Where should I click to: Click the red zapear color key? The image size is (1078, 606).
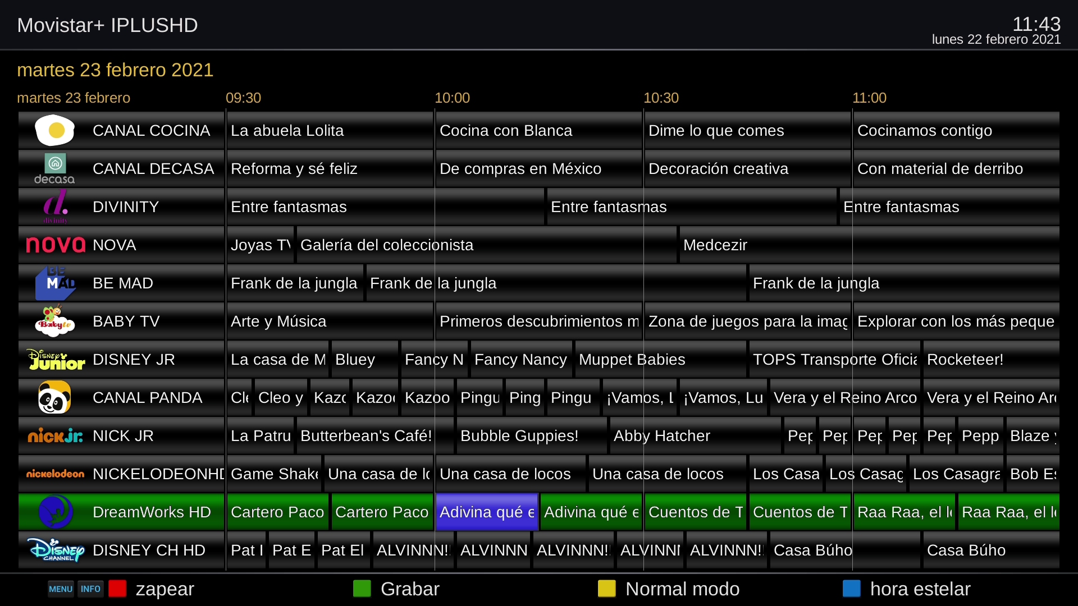117,589
